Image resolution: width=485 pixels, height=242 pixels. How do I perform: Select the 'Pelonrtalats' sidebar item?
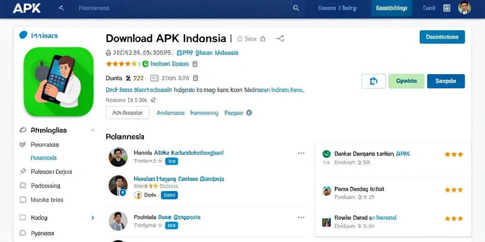coord(45,145)
